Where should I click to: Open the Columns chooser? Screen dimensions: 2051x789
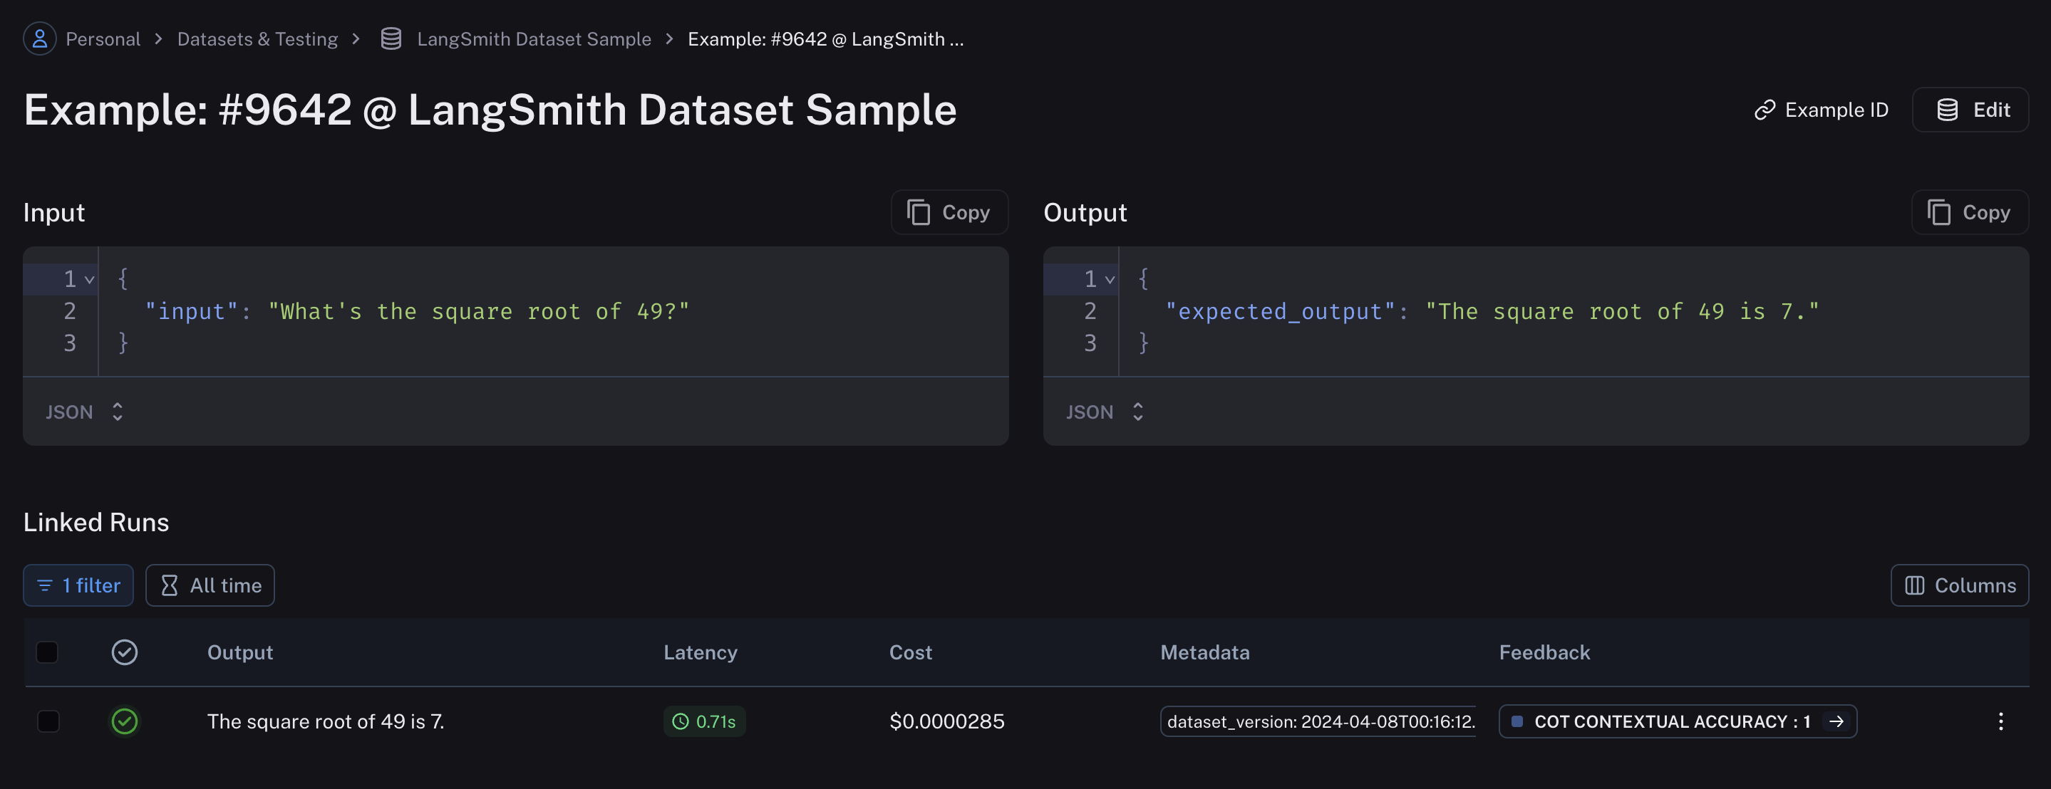[1960, 585]
